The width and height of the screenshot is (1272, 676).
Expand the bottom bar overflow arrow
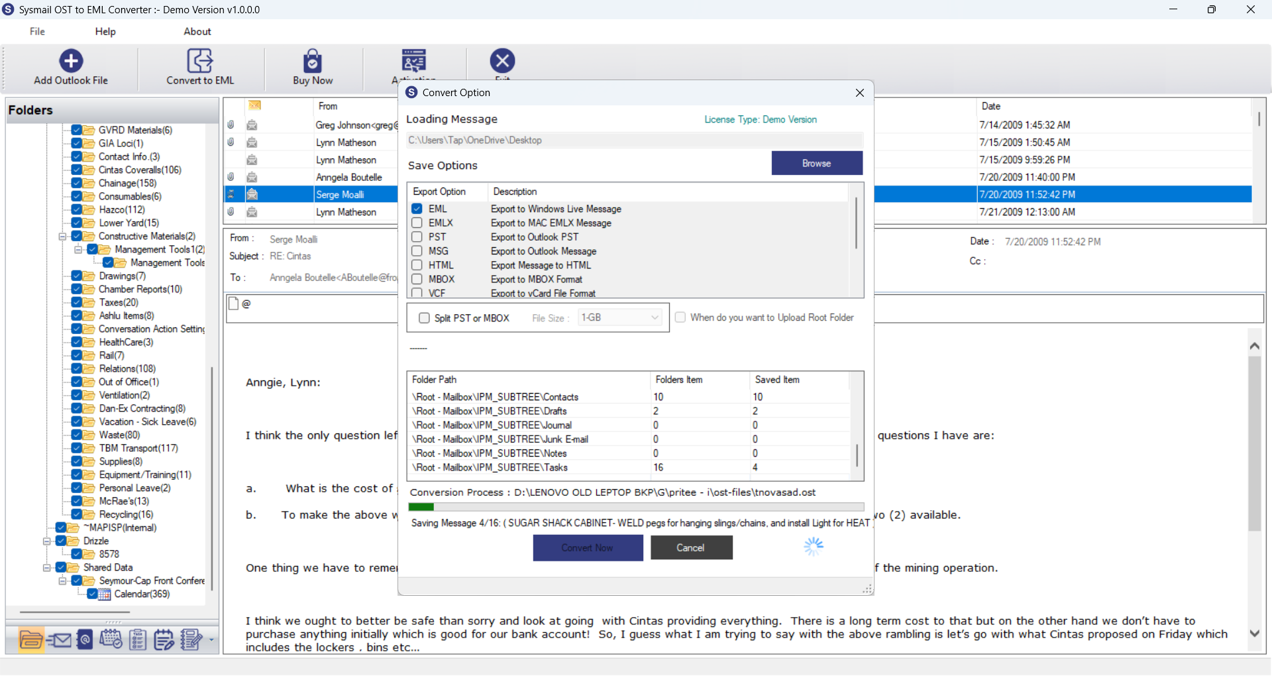(211, 640)
